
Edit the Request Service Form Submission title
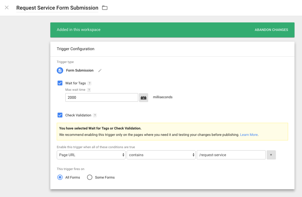[57, 8]
